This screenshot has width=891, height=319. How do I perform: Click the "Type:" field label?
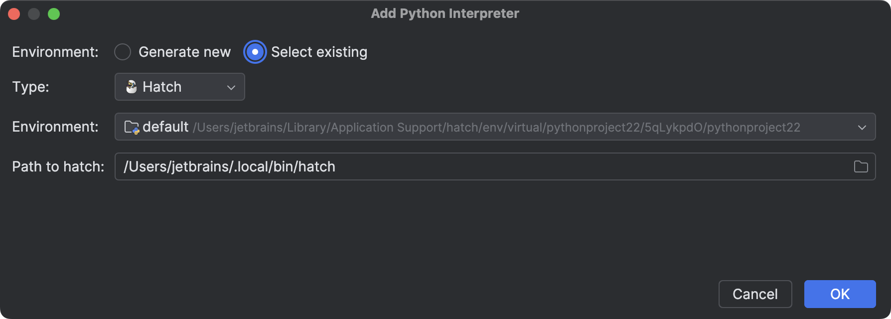click(30, 87)
